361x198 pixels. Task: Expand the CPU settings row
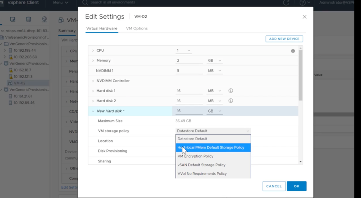point(93,51)
